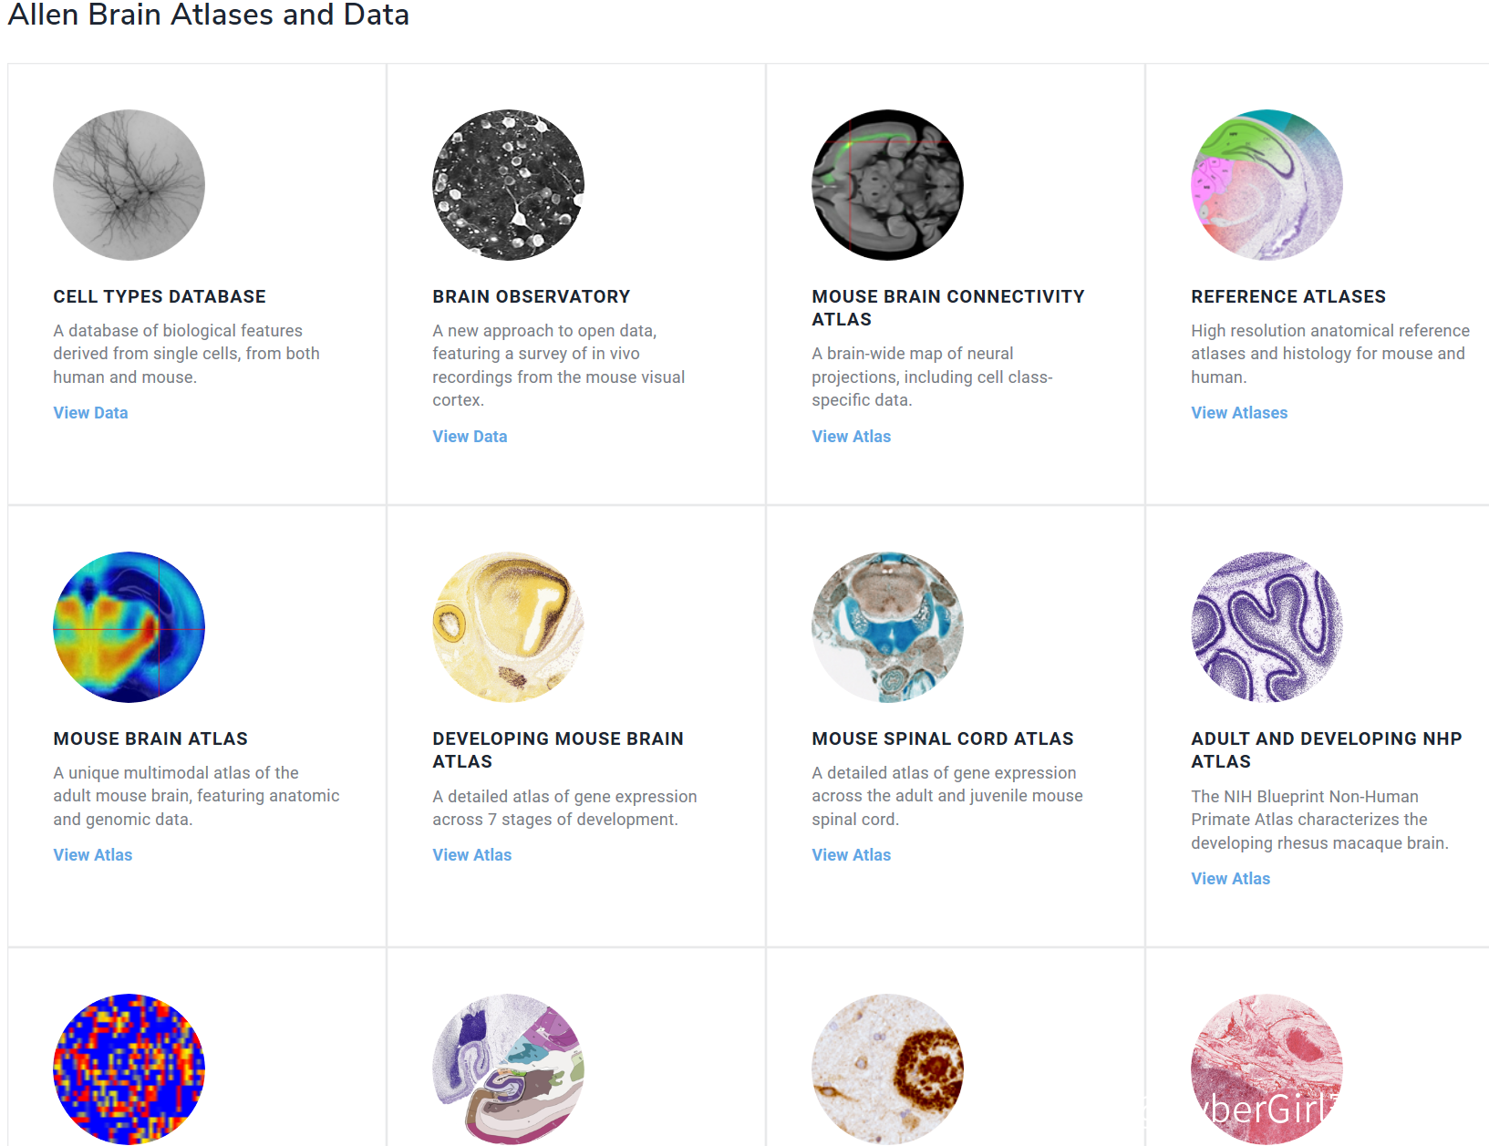Click the Cell Types Database neuron image
Viewport: 1489px width, 1146px height.
pyautogui.click(x=129, y=185)
